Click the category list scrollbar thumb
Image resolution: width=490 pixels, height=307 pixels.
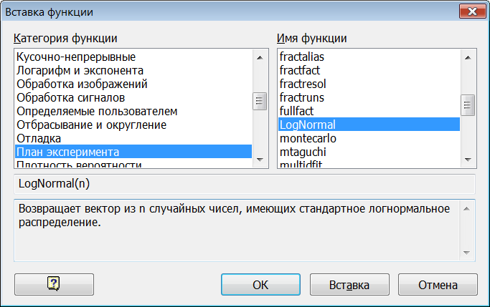pos(260,101)
